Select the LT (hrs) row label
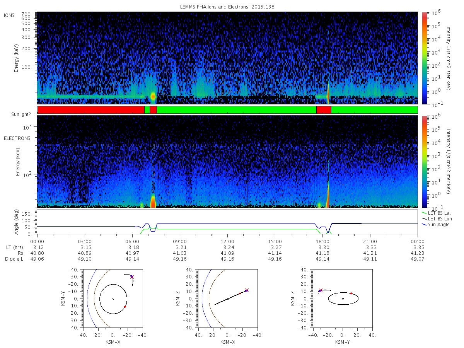 15,247
